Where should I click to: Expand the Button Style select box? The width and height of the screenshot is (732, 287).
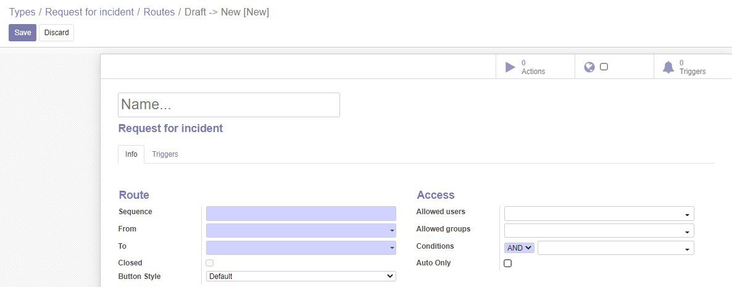click(x=301, y=277)
